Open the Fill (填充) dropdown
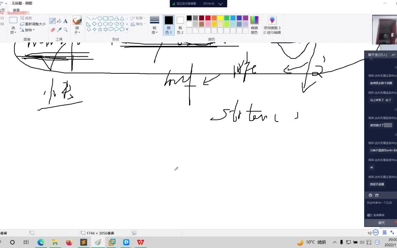Screen dimensions: 397x248 coord(138,24)
